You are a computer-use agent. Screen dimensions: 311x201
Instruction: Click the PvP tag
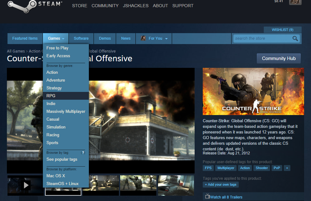[277, 168]
